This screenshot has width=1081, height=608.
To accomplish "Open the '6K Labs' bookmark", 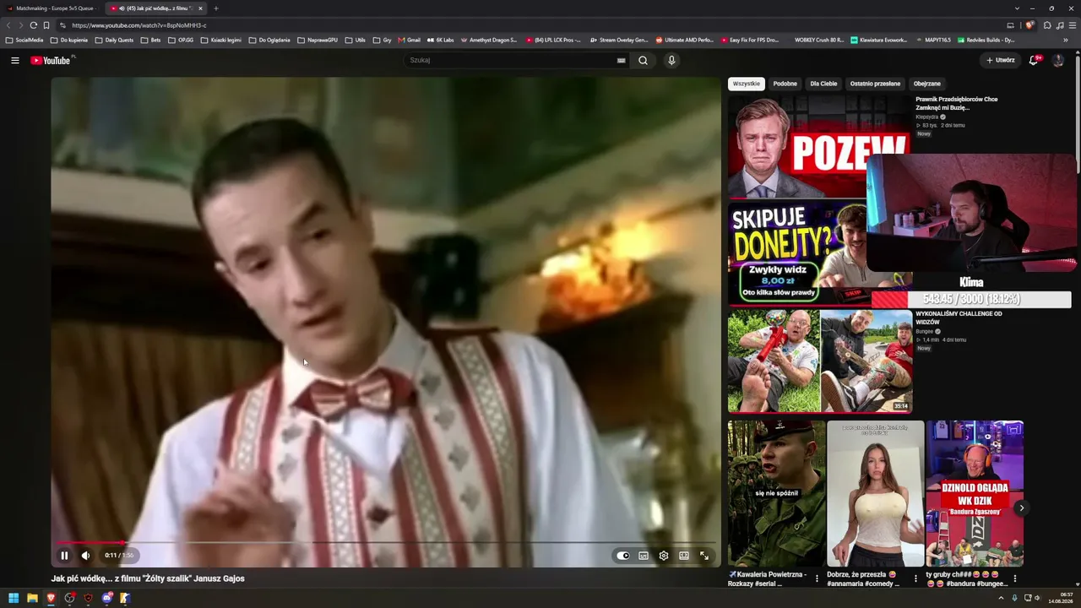I will [441, 40].
